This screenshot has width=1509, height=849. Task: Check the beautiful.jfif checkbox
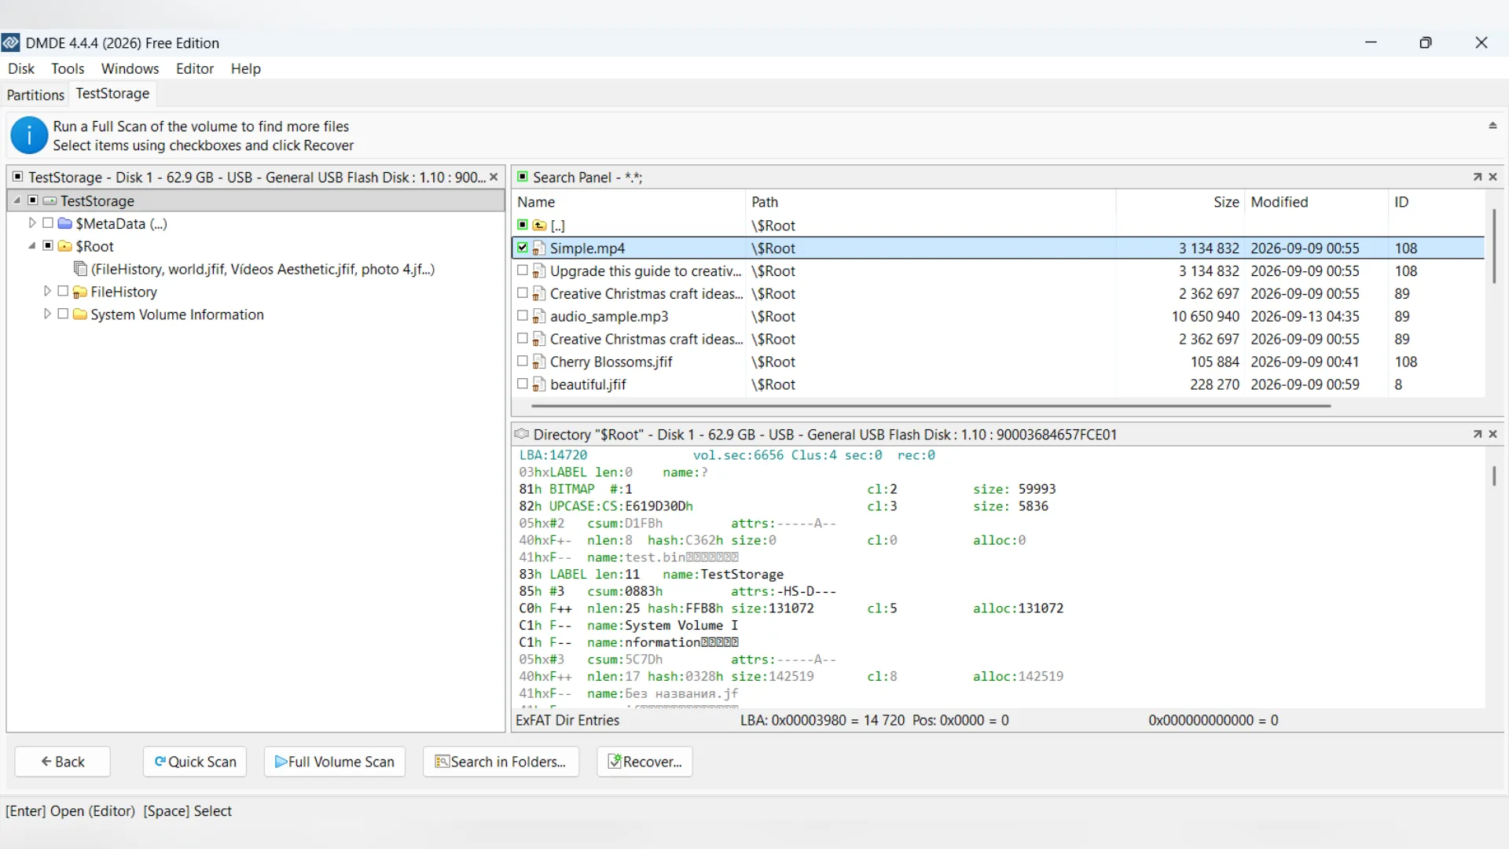(x=523, y=384)
